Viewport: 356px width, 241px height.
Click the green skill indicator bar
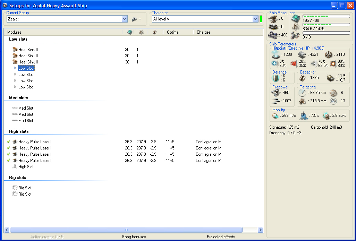261,19
